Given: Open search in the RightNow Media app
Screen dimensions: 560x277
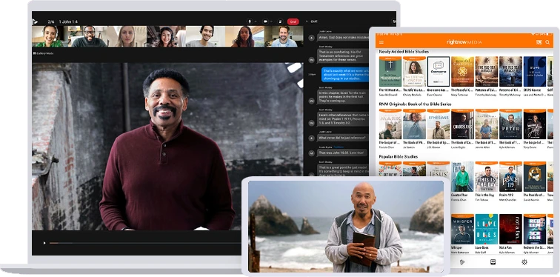Looking at the screenshot, I should [548, 42].
